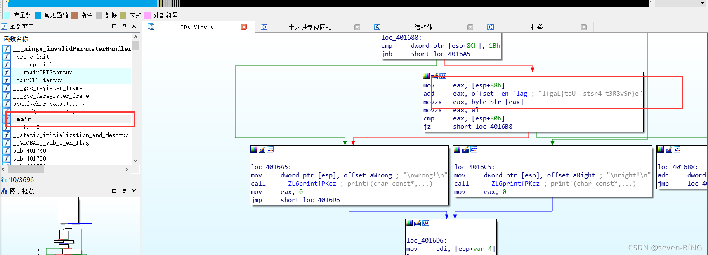Edit the comment icon on the loc_4016A5 block
The width and height of the screenshot is (708, 255).
[262, 149]
